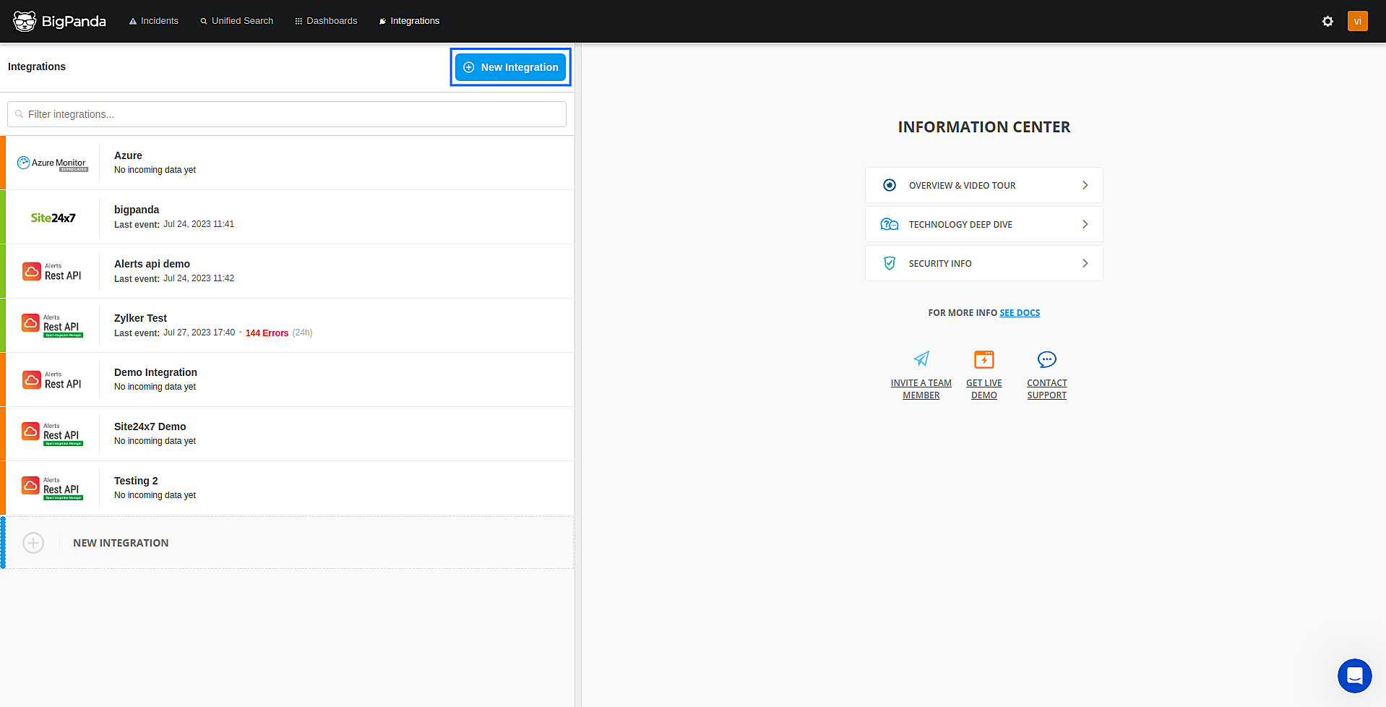Expand Technology Deep Dive chevron
The image size is (1386, 707).
tap(1085, 224)
